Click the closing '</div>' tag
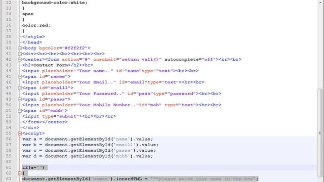Image resolution: width=324 pixels, height=182 pixels. pos(30,128)
